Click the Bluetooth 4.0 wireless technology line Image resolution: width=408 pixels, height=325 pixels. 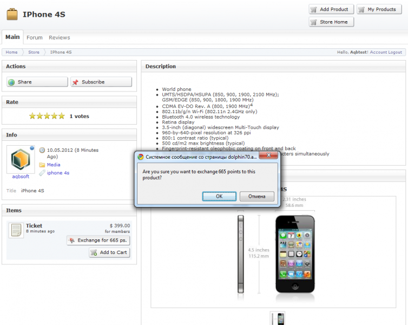pyautogui.click(x=201, y=116)
